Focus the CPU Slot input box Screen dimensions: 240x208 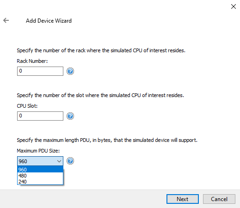point(40,116)
